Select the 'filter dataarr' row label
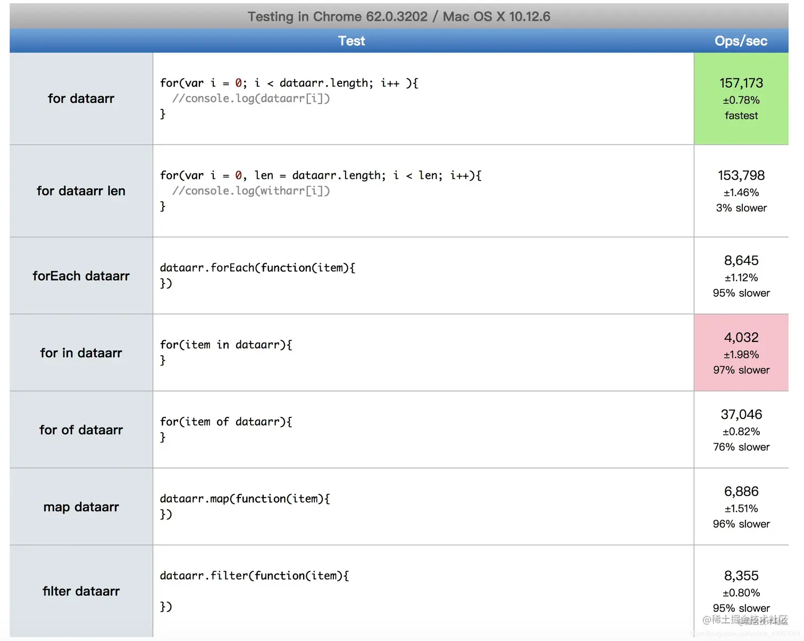The image size is (804, 641). tap(81, 591)
